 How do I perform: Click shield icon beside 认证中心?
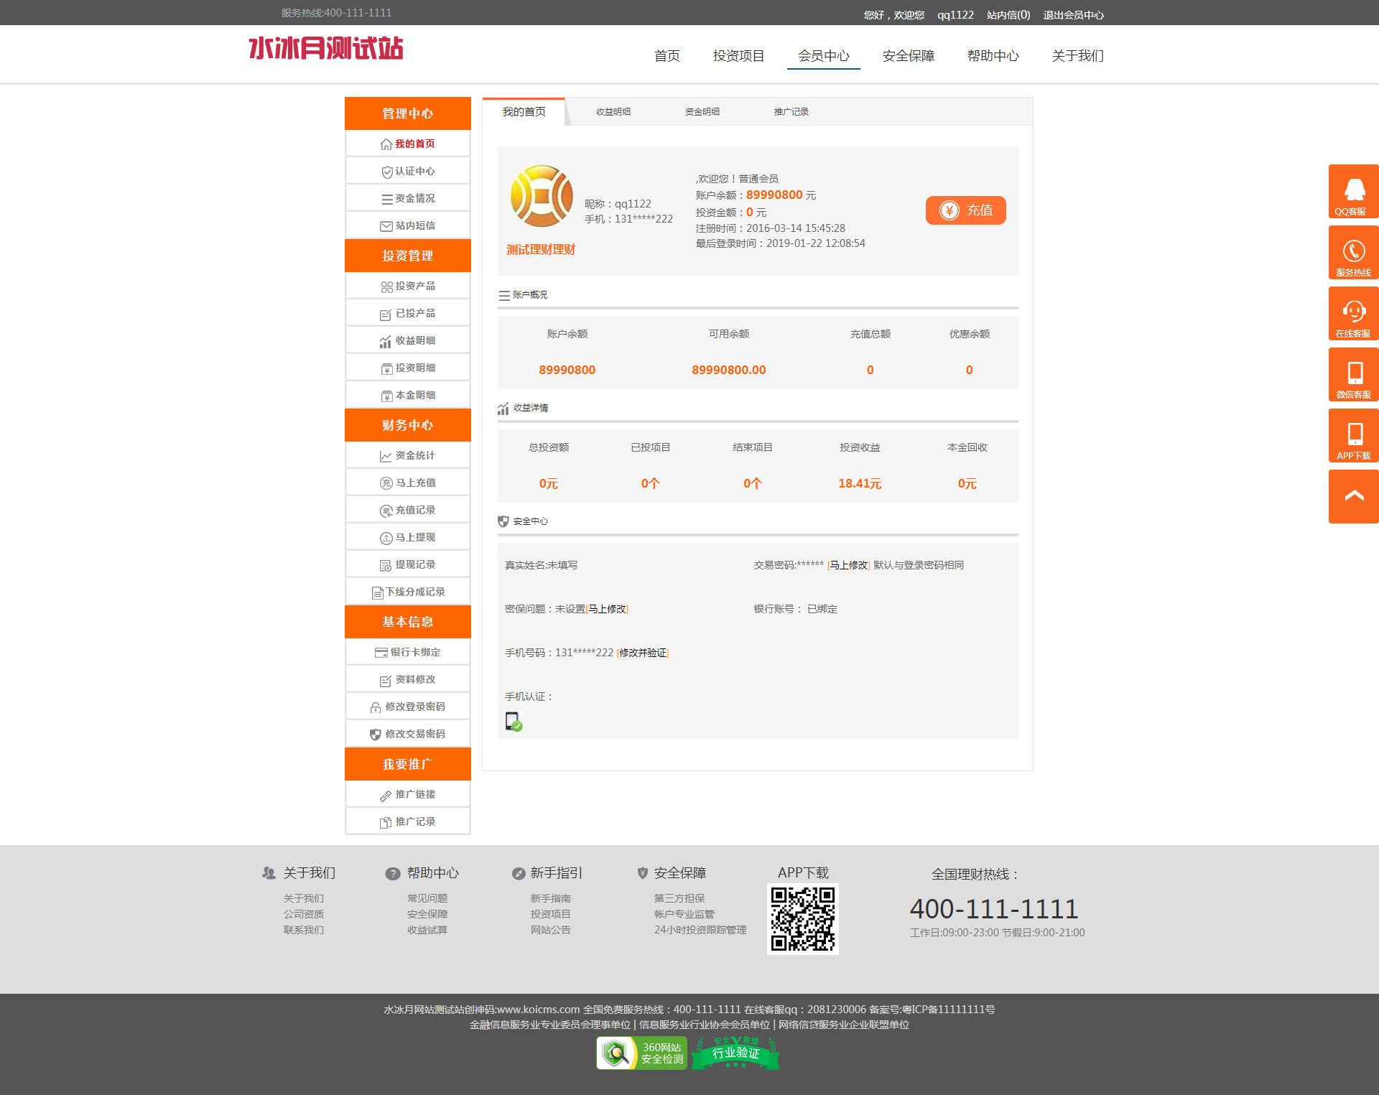(x=386, y=172)
